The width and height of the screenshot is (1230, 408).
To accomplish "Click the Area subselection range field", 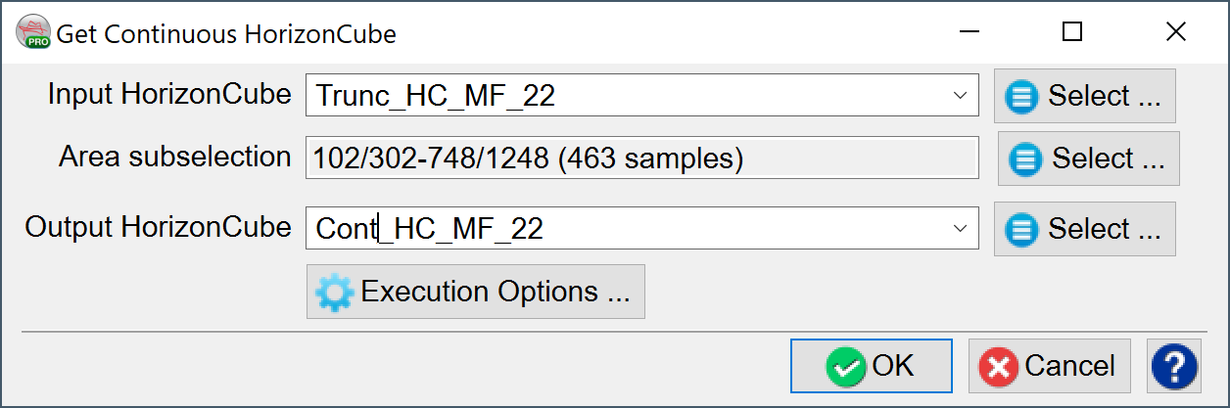I will (x=641, y=159).
